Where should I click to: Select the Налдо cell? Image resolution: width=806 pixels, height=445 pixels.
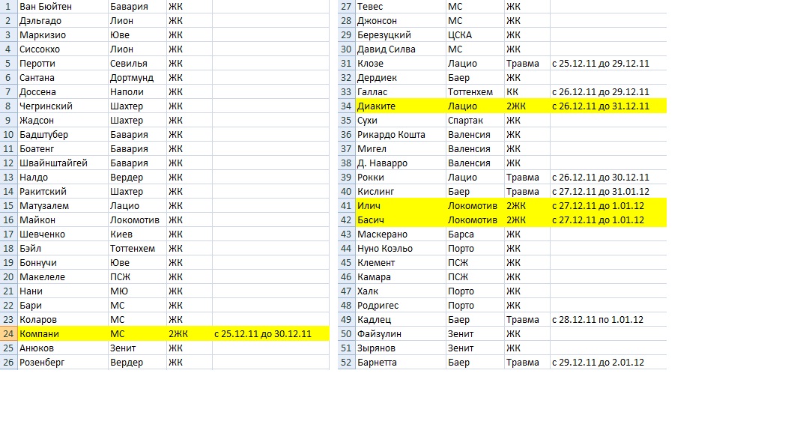(x=63, y=178)
